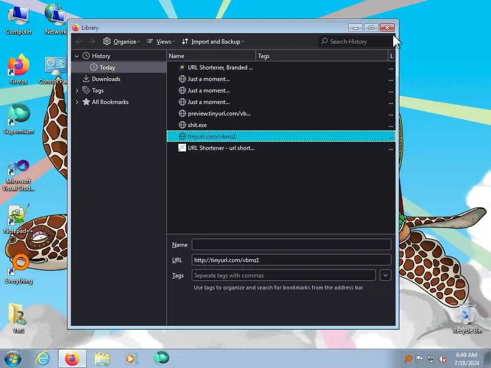This screenshot has width=491, height=368.
Task: Launch Internet Explorer from the taskbar
Action: click(x=42, y=358)
